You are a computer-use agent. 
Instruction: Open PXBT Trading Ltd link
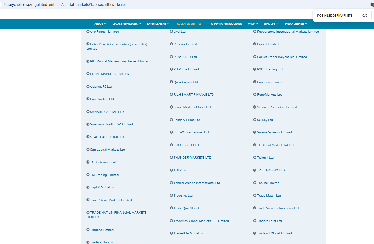click(270, 69)
